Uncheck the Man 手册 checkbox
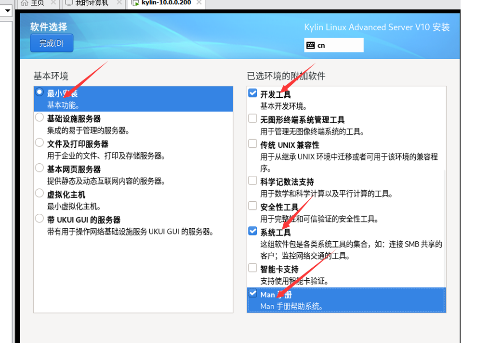This screenshot has width=502, height=364. coord(252,293)
